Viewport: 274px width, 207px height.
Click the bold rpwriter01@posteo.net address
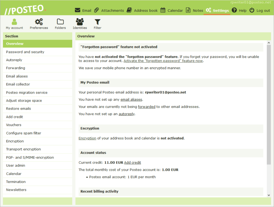[x=165, y=92]
